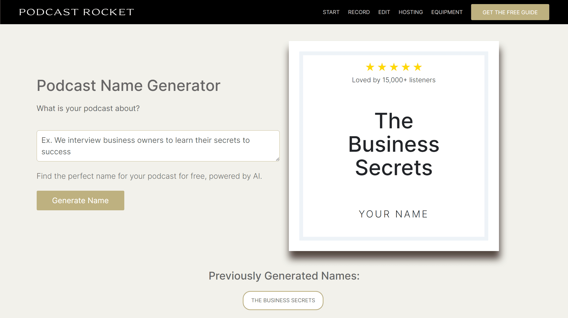Image resolution: width=568 pixels, height=318 pixels.
Task: Click the middle star above the listener count
Action: pos(394,67)
